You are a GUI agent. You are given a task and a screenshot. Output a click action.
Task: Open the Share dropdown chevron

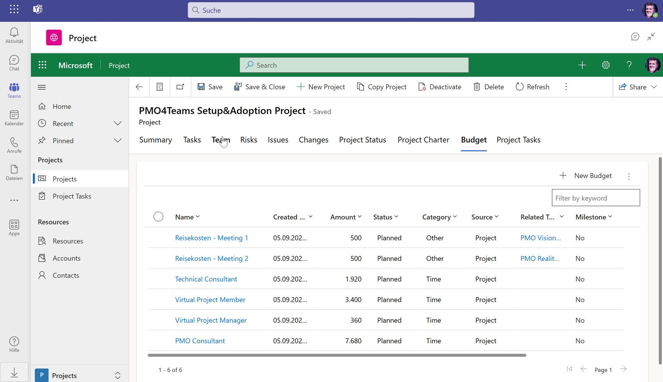(x=654, y=87)
